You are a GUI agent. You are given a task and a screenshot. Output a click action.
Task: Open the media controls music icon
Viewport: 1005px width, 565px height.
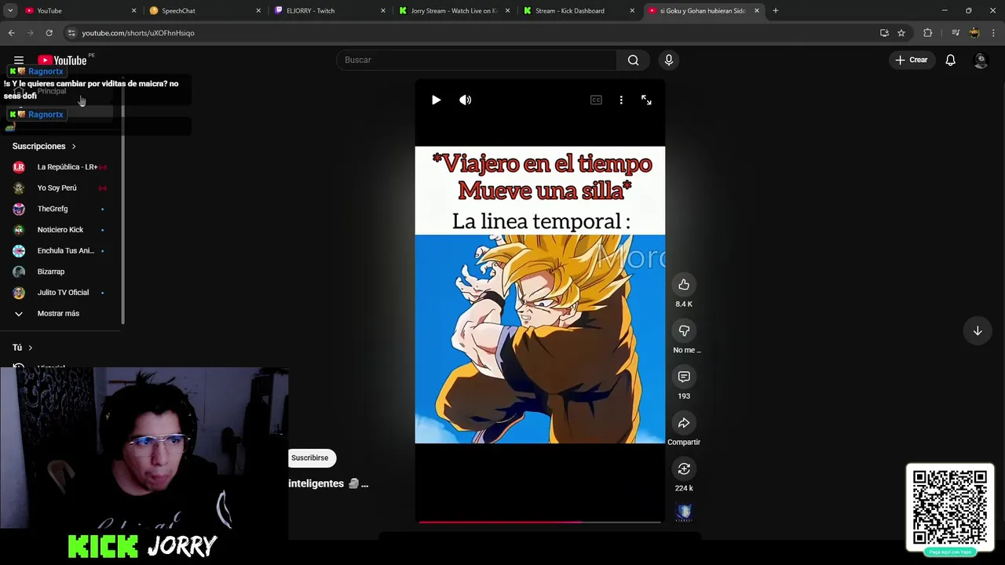coord(956,33)
